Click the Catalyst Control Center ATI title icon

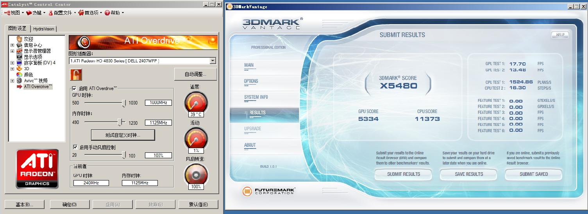(4, 4)
